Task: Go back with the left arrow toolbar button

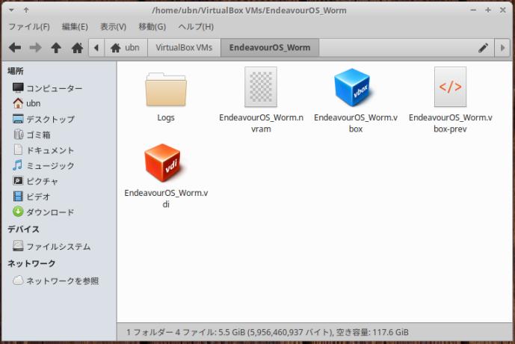Action: 15,48
